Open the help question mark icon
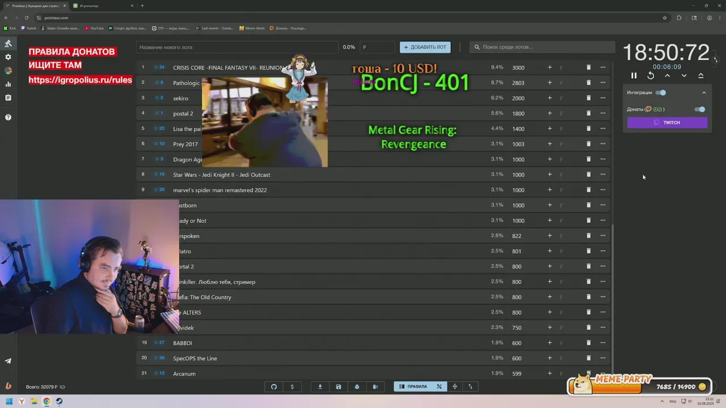 (x=8, y=117)
